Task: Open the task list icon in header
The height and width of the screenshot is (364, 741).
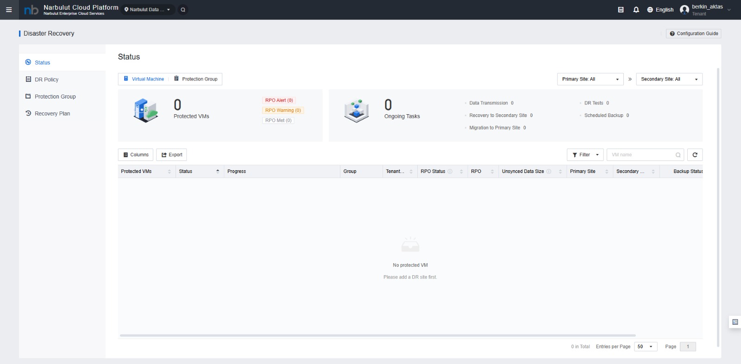Action: (621, 10)
